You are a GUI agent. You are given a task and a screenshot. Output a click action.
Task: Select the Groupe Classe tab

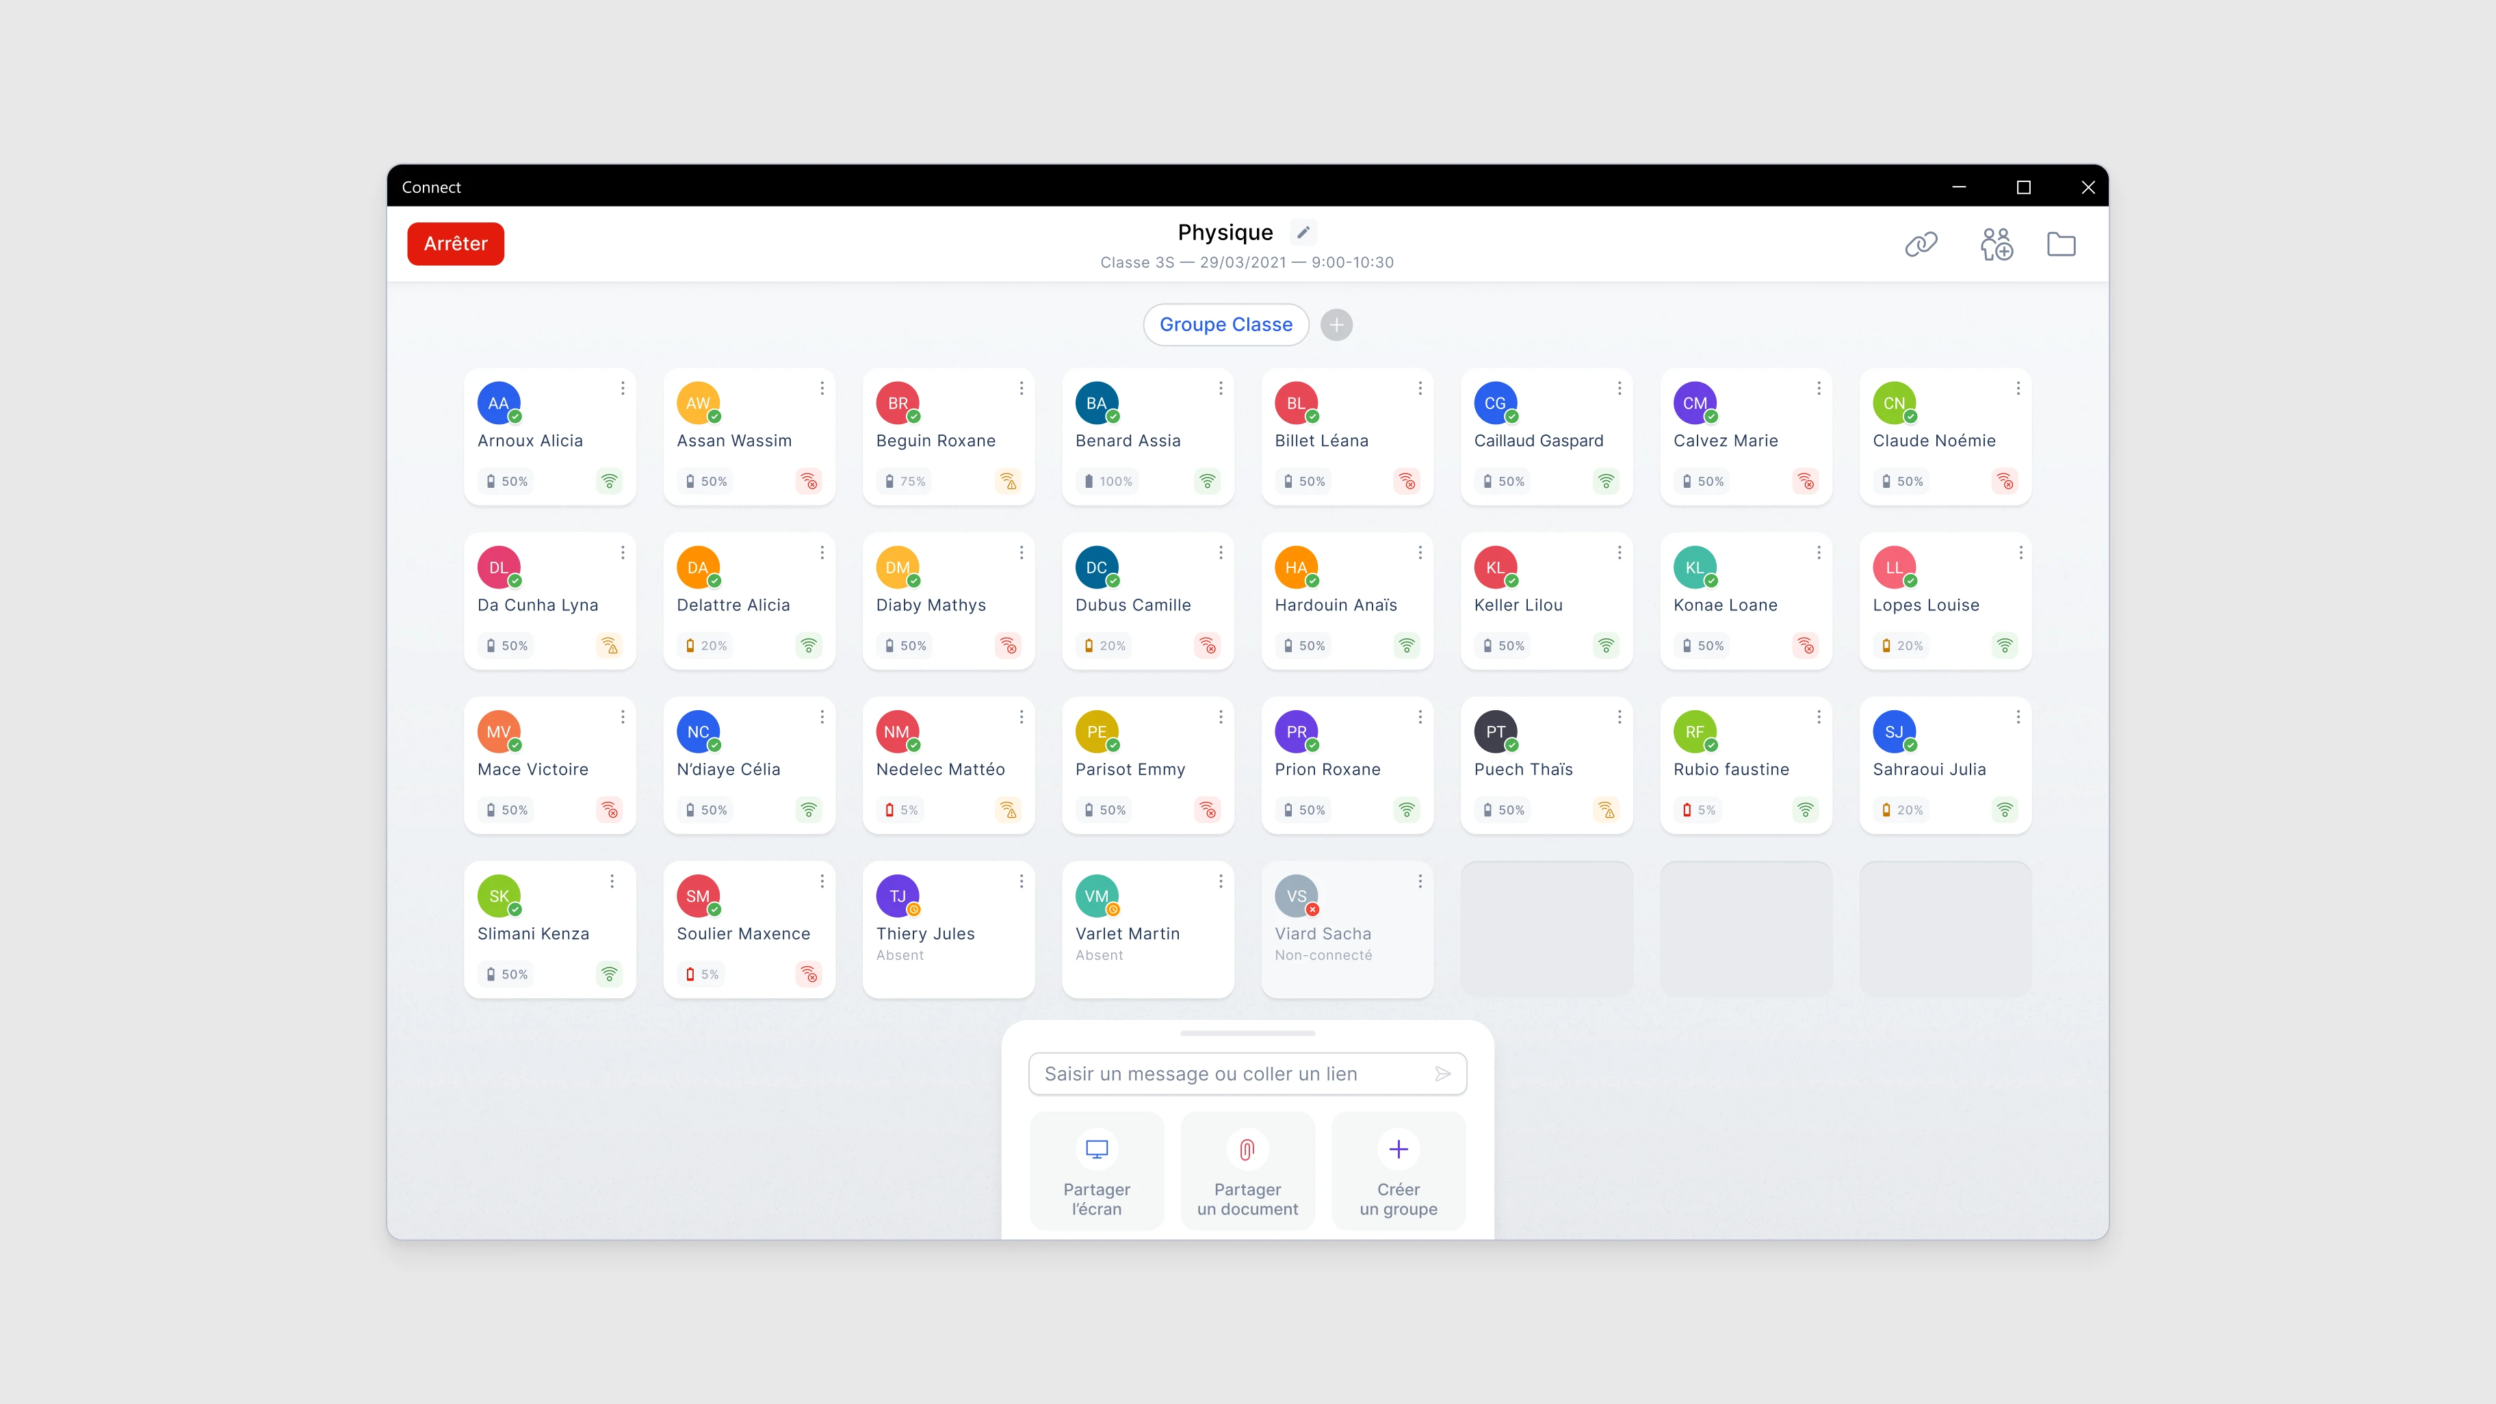pyautogui.click(x=1225, y=324)
